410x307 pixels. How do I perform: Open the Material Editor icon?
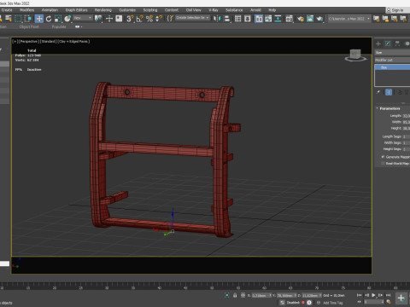(x=290, y=19)
